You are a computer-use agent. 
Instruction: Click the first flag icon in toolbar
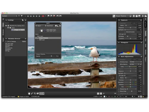pos(49,16)
